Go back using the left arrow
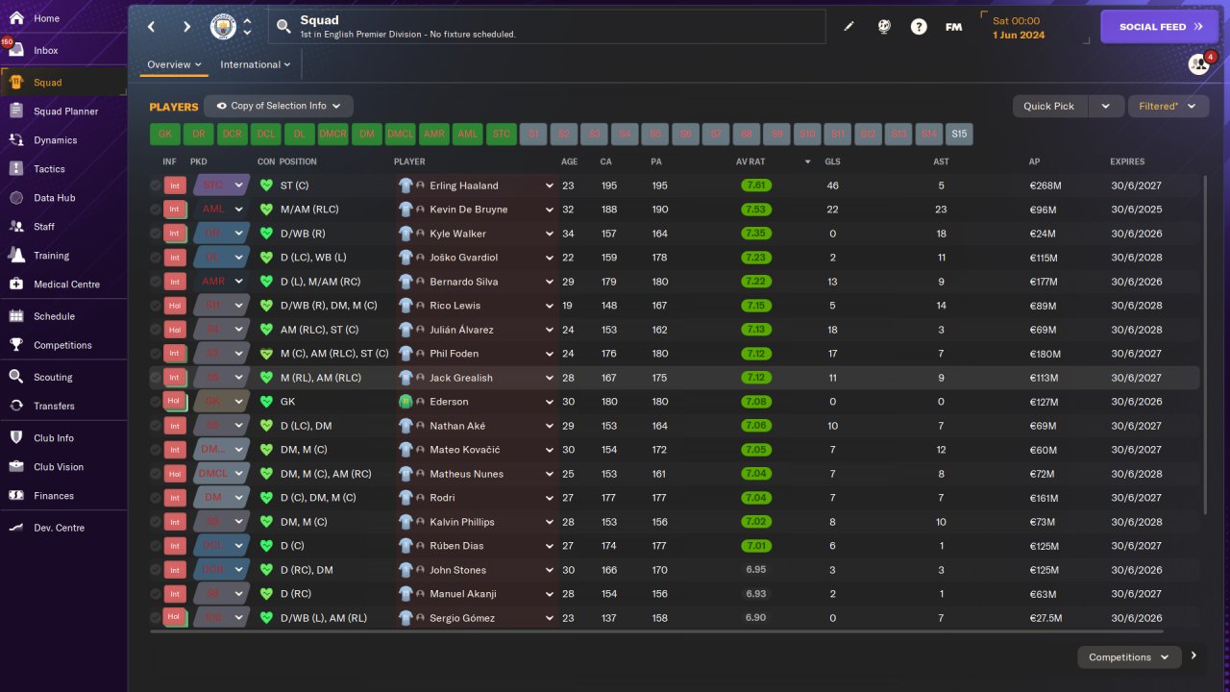 (152, 27)
